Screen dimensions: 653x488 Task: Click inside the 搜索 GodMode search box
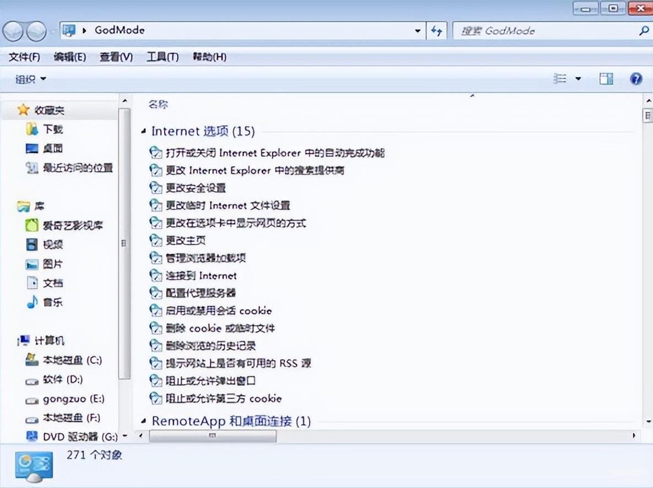tap(546, 30)
